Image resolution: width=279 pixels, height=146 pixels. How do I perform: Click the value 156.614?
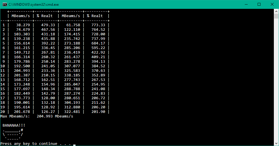point(22,43)
